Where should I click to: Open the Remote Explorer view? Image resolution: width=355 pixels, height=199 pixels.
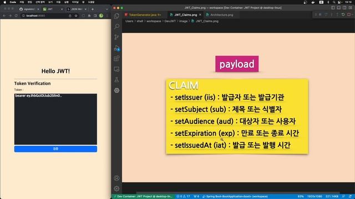116,69
